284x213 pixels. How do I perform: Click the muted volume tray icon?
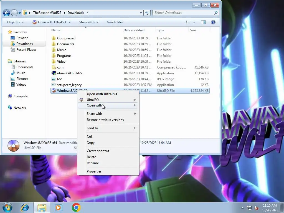256,208
